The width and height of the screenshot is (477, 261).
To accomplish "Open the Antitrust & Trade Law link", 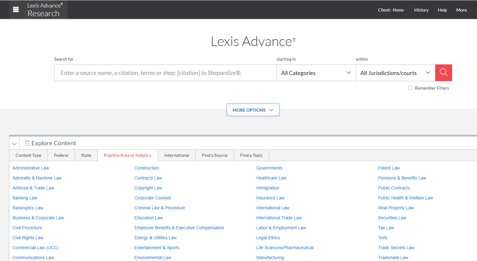I will pos(33,188).
